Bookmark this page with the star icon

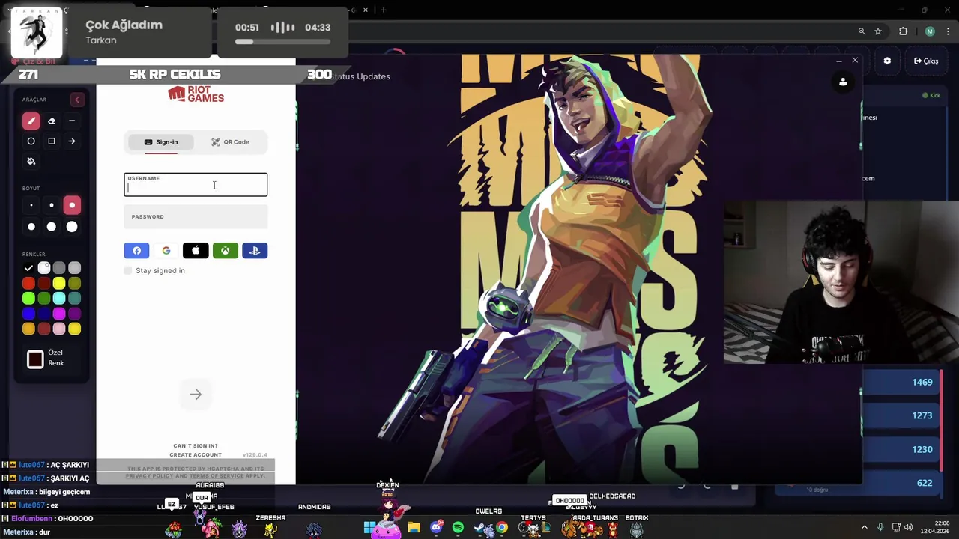pos(878,31)
